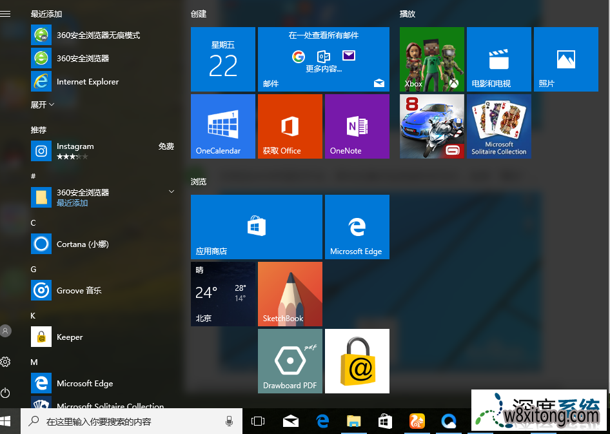The width and height of the screenshot is (610, 434).
Task: Open the 照片 (Photos) tile
Action: [566, 59]
